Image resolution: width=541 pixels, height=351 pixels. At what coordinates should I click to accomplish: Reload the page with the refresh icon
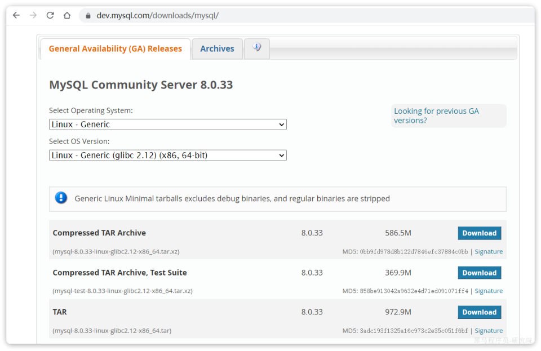click(50, 15)
